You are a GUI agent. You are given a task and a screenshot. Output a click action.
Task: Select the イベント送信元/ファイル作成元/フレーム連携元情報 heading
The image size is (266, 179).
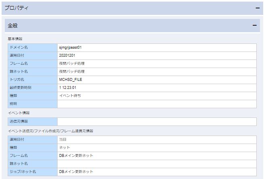[51, 131]
